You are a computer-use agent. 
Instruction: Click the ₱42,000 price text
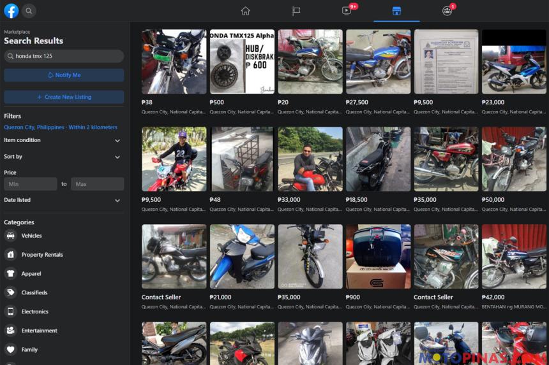click(493, 297)
